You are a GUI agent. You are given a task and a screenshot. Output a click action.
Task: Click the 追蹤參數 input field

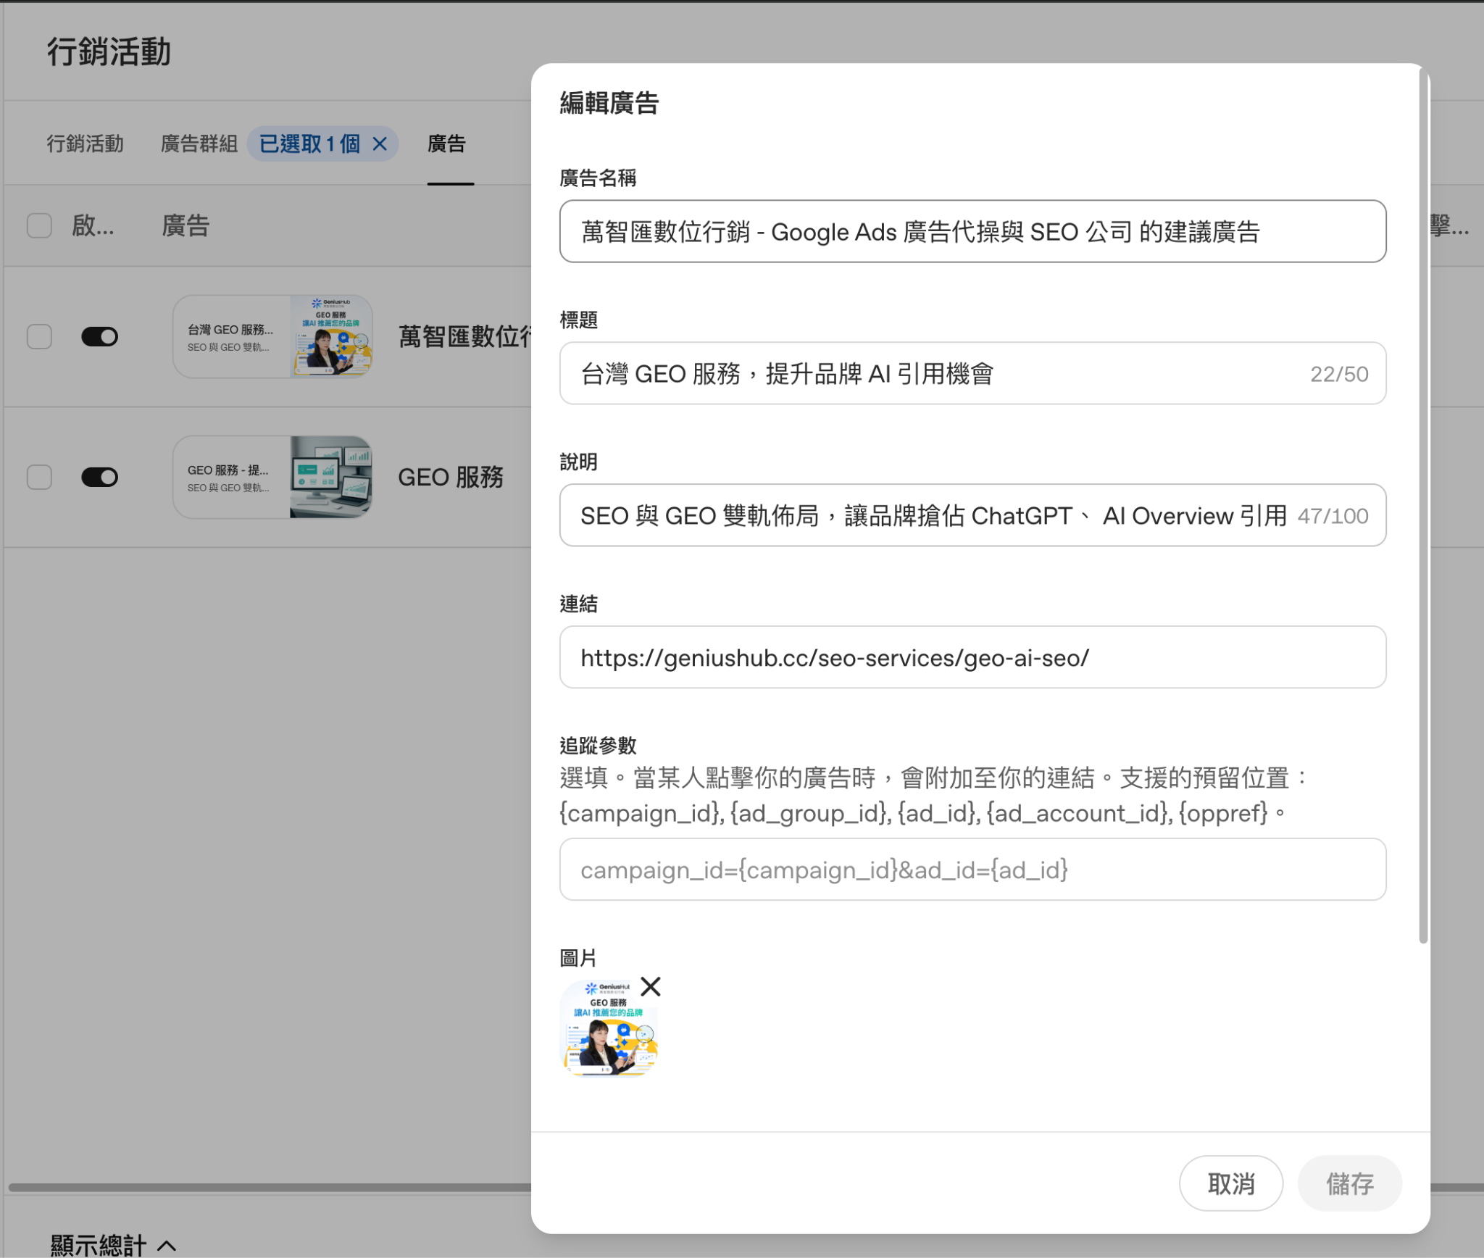(972, 869)
